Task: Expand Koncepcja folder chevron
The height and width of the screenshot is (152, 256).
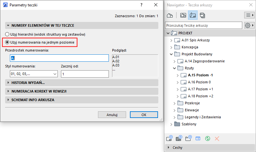Action: point(171,47)
